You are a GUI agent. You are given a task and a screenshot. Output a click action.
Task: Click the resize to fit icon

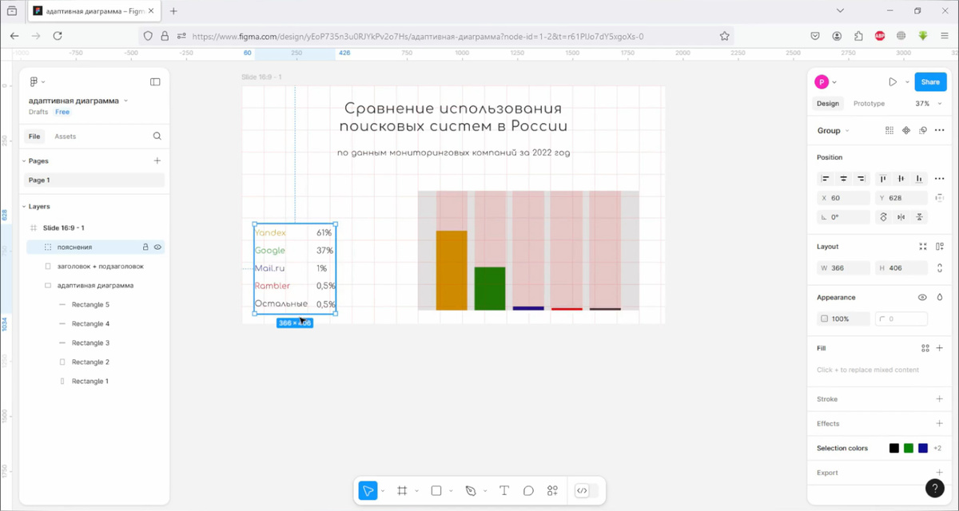tap(923, 247)
